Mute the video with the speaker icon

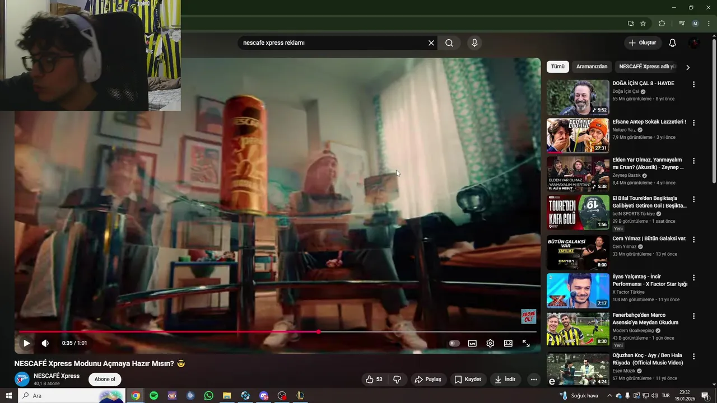(x=45, y=343)
